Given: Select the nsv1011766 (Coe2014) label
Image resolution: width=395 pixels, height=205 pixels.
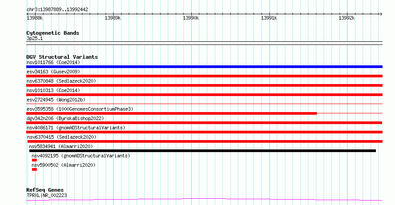Looking at the screenshot, I should pos(53,62).
